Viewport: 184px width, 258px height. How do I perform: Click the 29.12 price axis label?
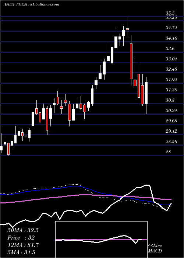tap(171, 131)
